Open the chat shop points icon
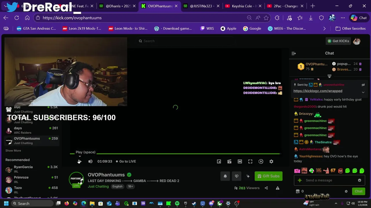The height and width of the screenshot is (208, 371). pos(297,191)
